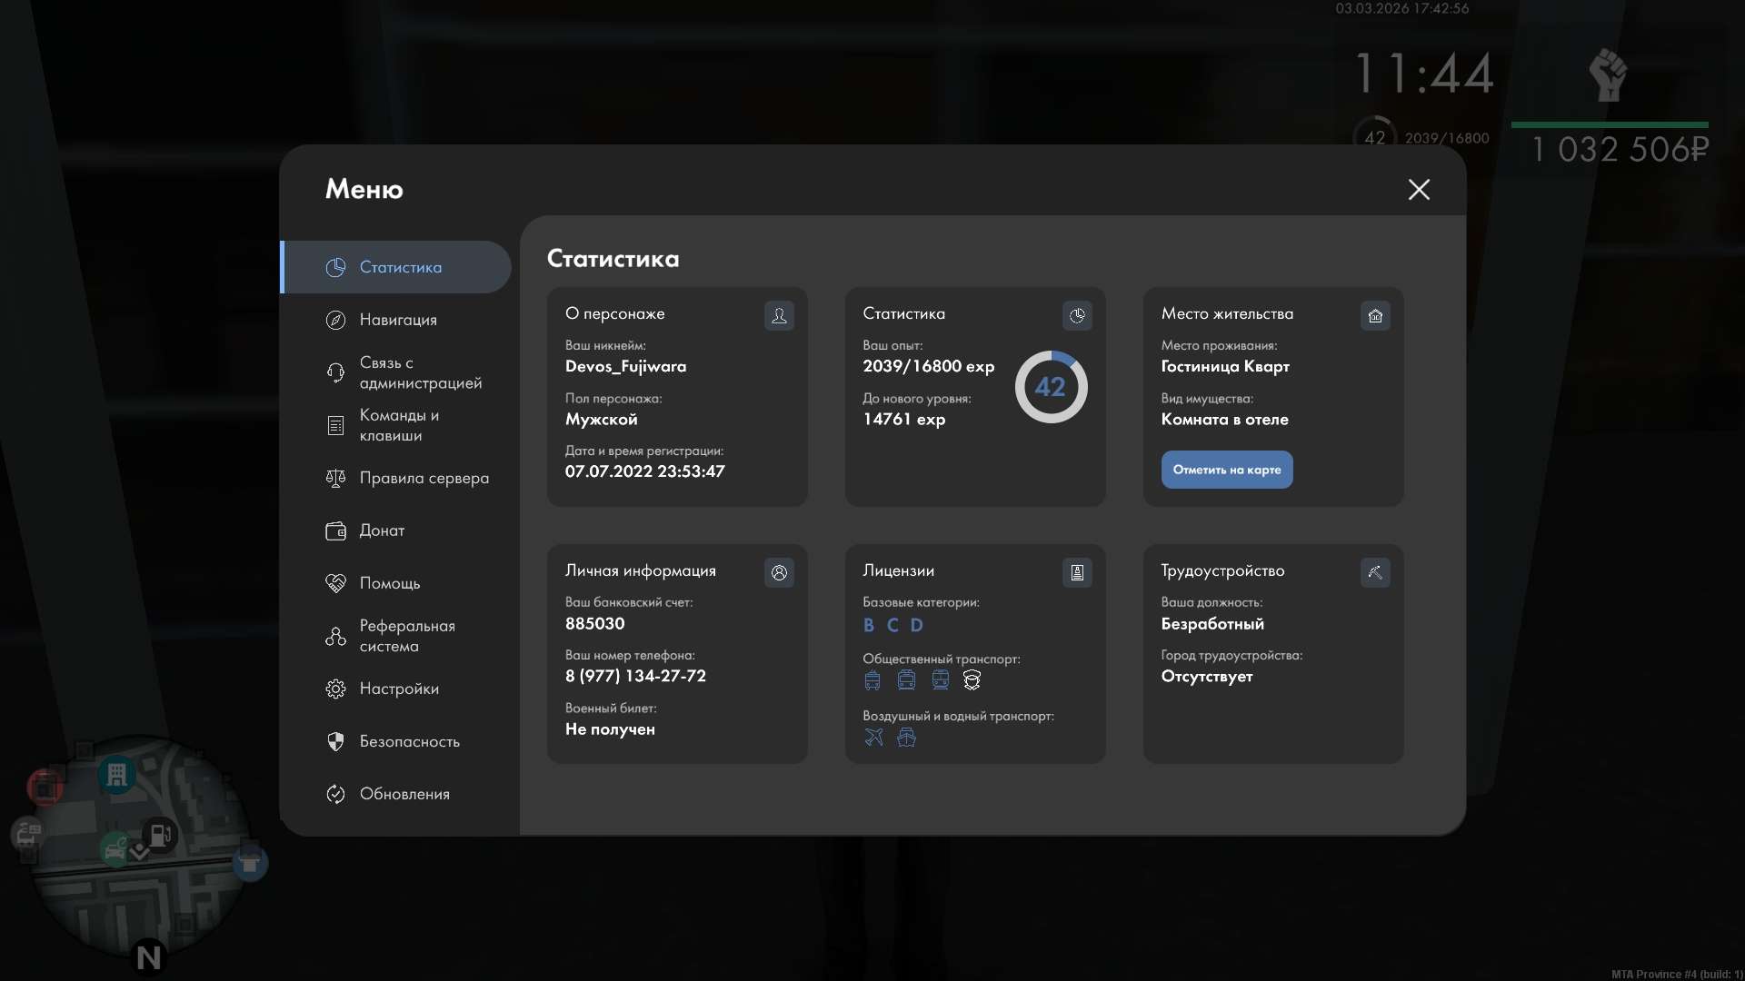Select Настройки in the sidebar

click(398, 689)
